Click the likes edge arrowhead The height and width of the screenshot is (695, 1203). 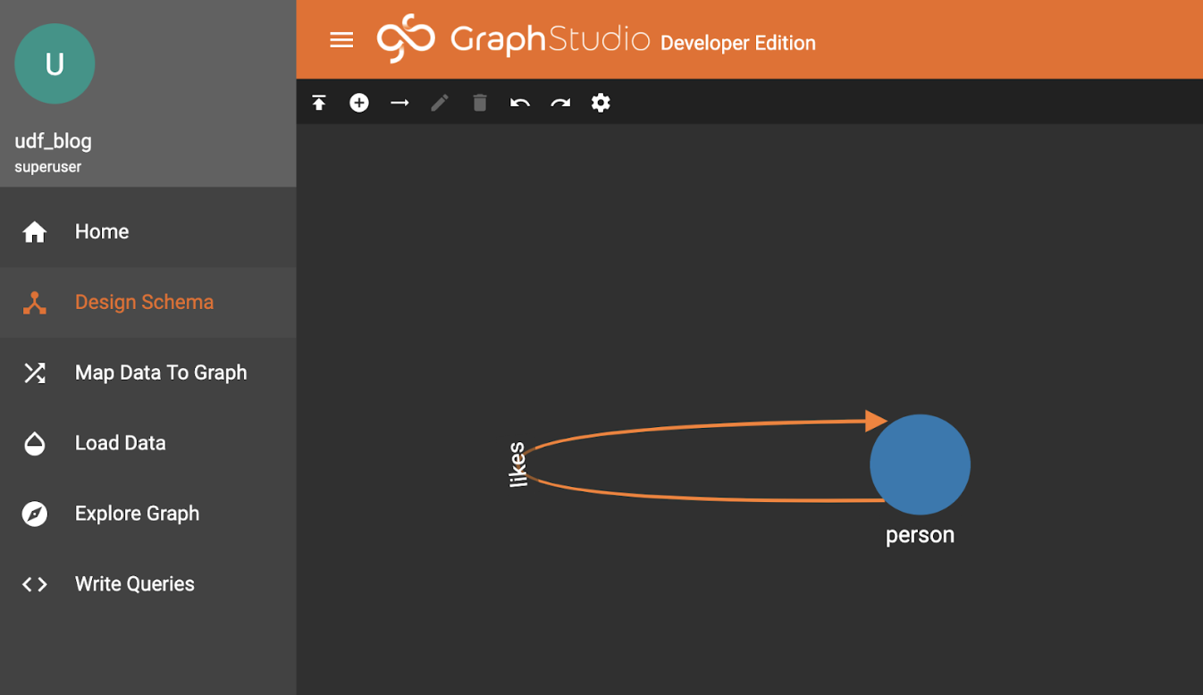click(876, 421)
